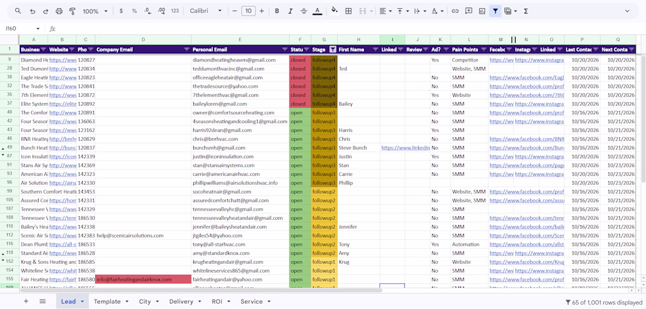This screenshot has height=309, width=646.
Task: Click the merge cells icon
Action: 364,11
